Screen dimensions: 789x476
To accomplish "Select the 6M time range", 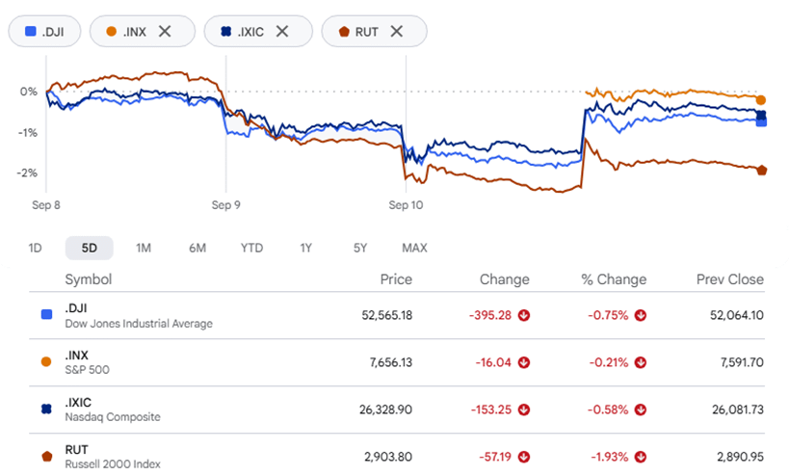I will pyautogui.click(x=197, y=248).
